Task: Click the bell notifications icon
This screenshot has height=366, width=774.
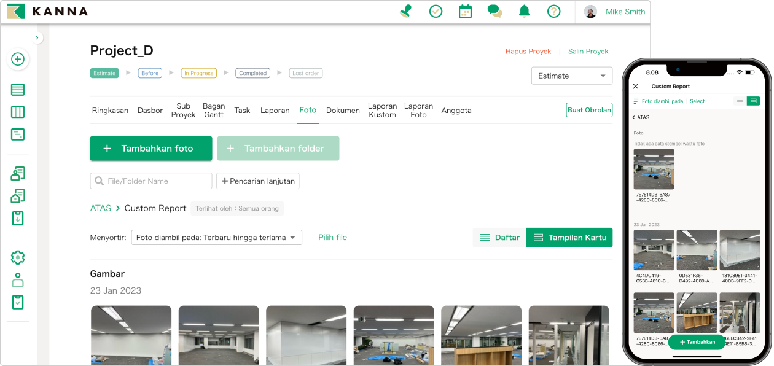Action: [x=524, y=11]
